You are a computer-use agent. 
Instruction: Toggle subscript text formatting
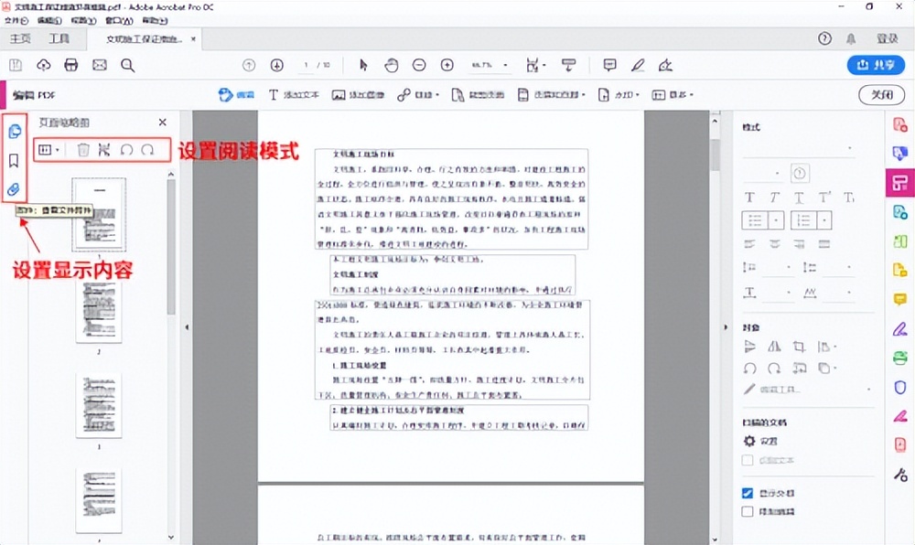tap(849, 198)
